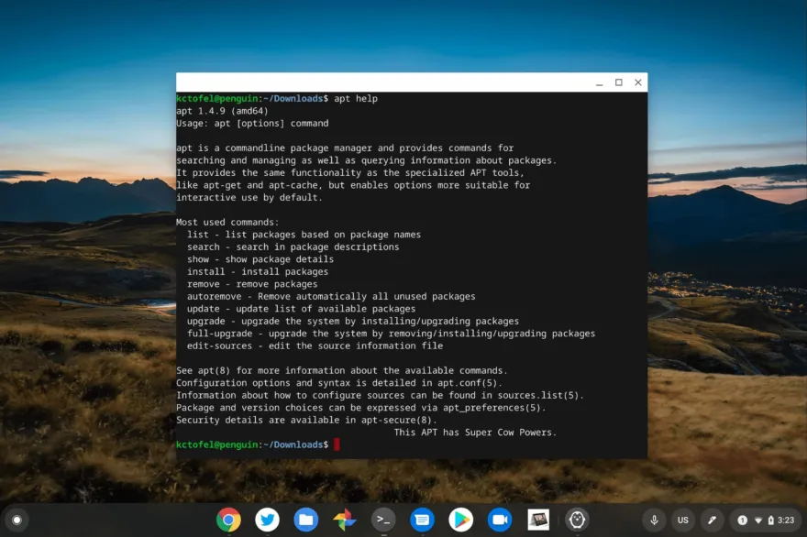Open the Gallery thumbnail app on the shelf
Viewport: 807px width, 537px height.
(537, 520)
